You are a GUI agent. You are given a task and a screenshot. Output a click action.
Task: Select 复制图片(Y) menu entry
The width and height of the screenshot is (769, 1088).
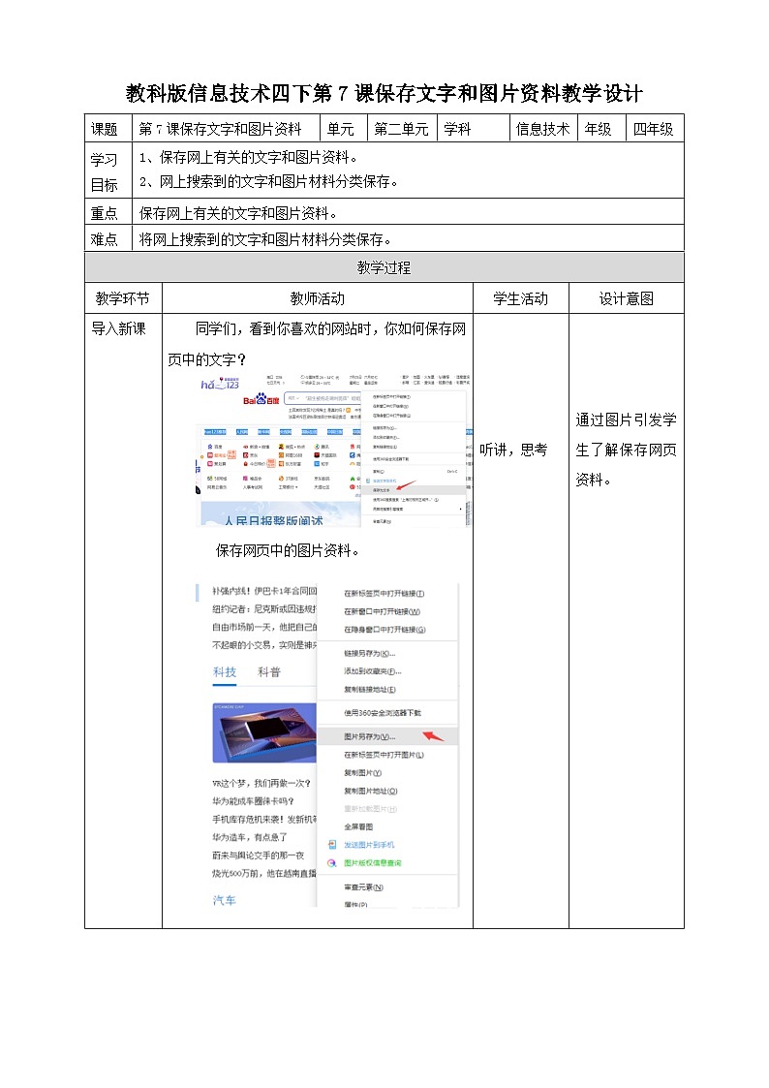(x=362, y=772)
